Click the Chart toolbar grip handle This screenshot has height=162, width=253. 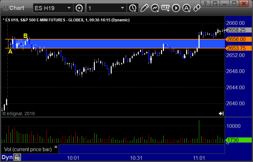pos(5,8)
